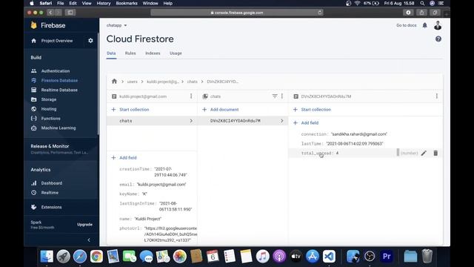
Task: Click the Upgrade plan button
Action: [84, 225]
